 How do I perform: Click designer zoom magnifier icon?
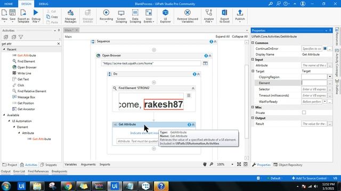click(x=212, y=164)
